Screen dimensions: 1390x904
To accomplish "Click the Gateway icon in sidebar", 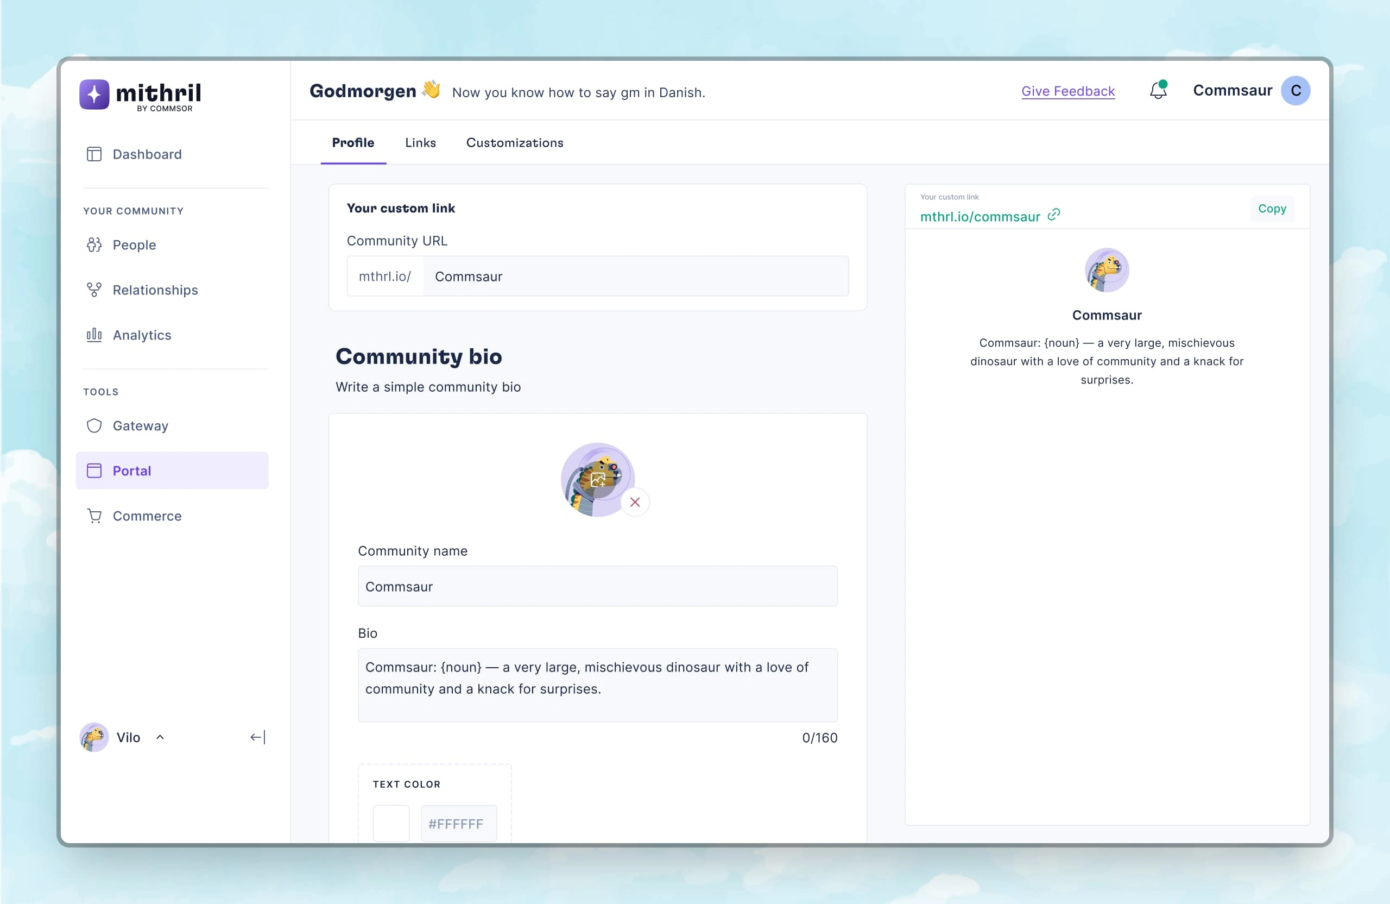I will tap(94, 425).
